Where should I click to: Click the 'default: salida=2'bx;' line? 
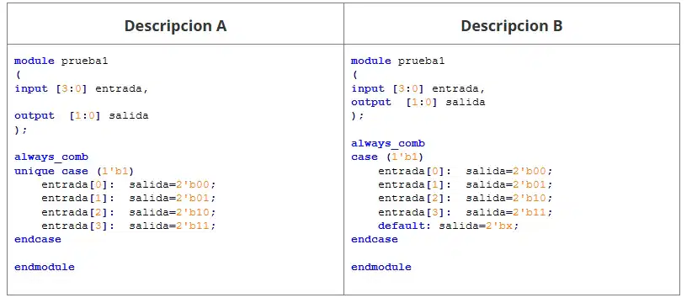(x=448, y=226)
